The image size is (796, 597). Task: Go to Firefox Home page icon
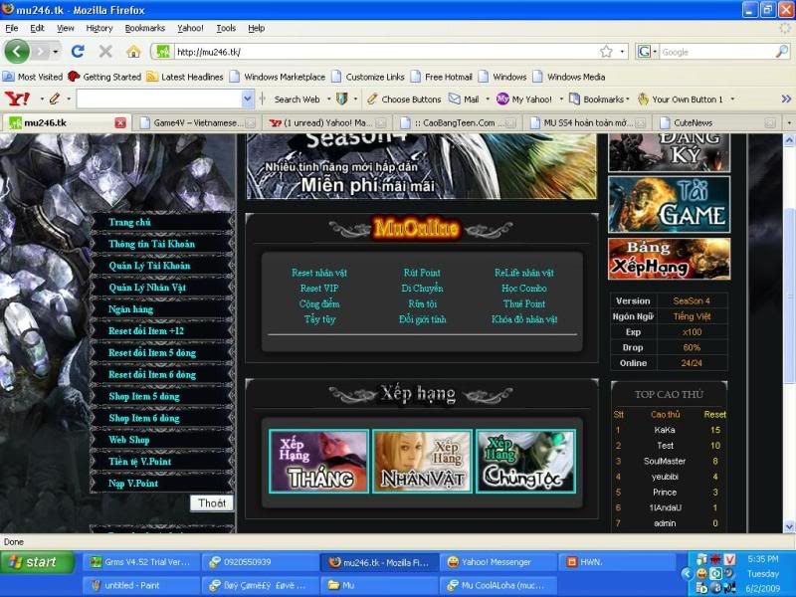(x=133, y=52)
